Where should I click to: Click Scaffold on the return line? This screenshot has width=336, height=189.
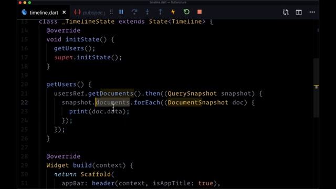[x=96, y=174]
